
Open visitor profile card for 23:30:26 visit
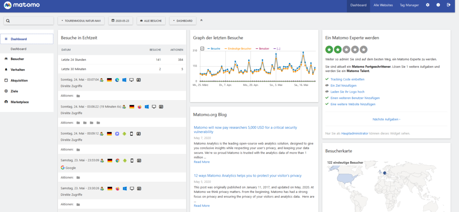coord(139,188)
